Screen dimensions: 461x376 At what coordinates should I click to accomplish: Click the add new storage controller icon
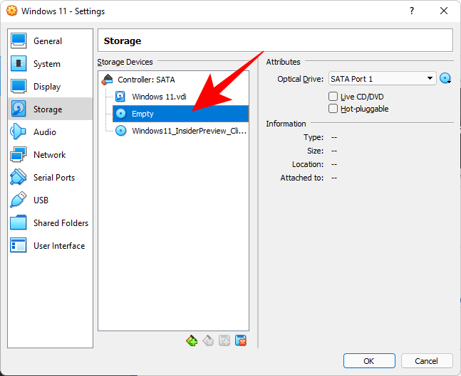(192, 341)
